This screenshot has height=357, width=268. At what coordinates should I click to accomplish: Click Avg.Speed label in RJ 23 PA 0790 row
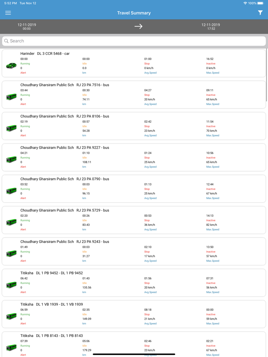click(x=150, y=198)
